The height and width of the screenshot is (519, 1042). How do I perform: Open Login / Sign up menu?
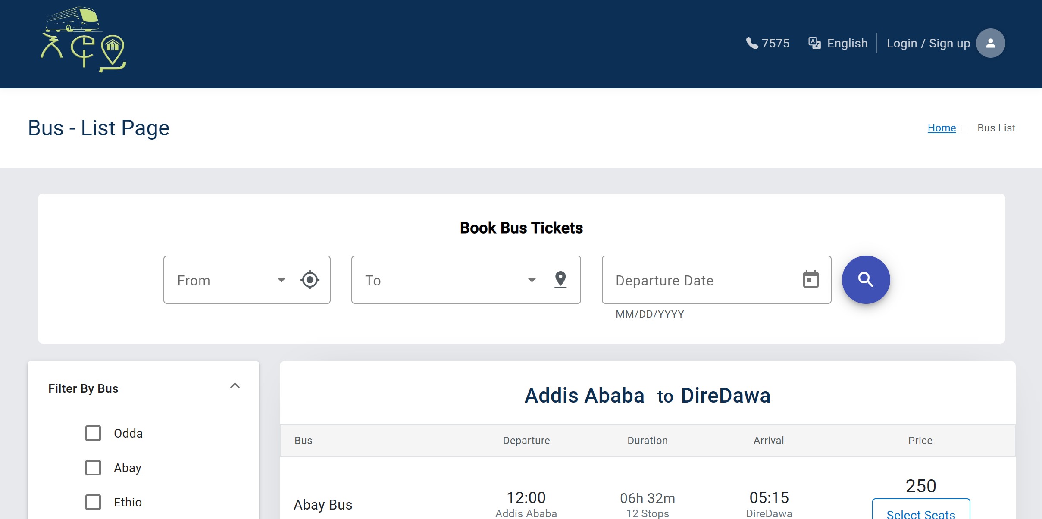[x=928, y=43]
